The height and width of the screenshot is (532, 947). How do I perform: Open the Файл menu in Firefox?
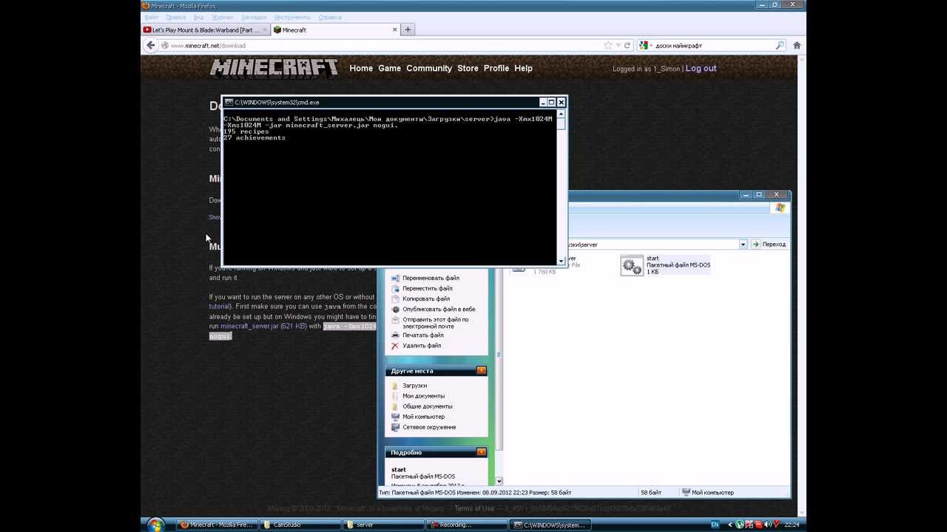tap(152, 17)
